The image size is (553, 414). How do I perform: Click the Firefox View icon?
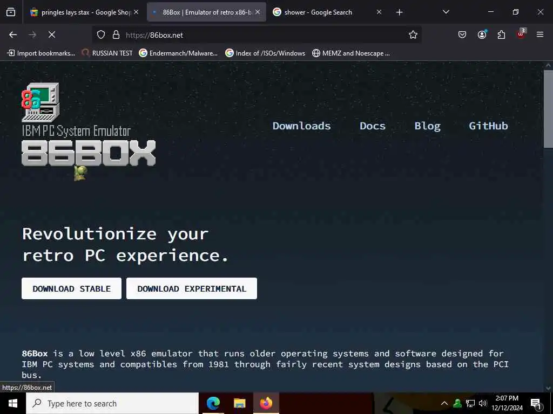[x=11, y=12]
